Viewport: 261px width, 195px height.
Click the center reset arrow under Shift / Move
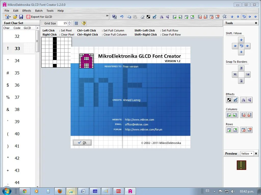tap(241, 46)
